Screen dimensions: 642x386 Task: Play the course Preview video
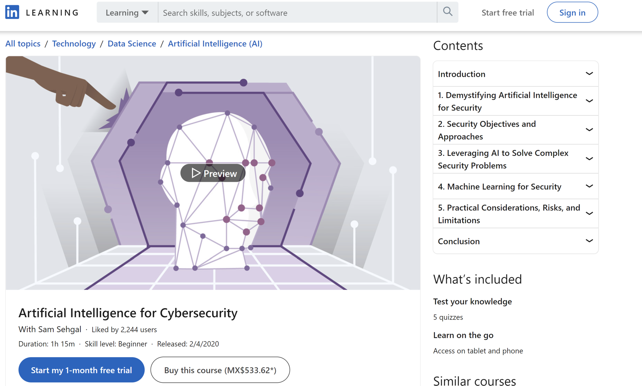tap(213, 173)
